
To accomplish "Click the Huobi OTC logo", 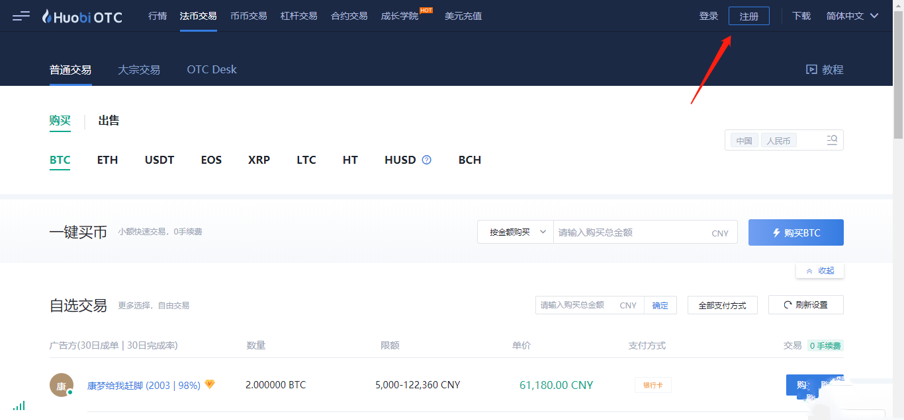I will point(82,17).
